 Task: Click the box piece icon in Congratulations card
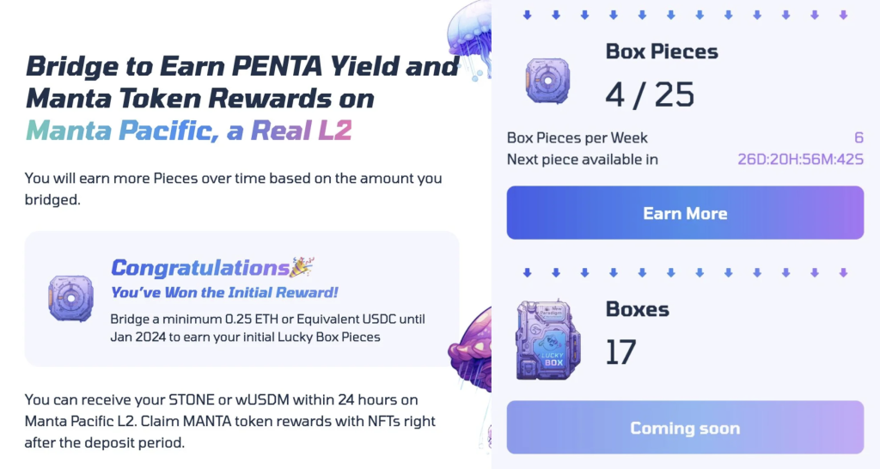[71, 298]
